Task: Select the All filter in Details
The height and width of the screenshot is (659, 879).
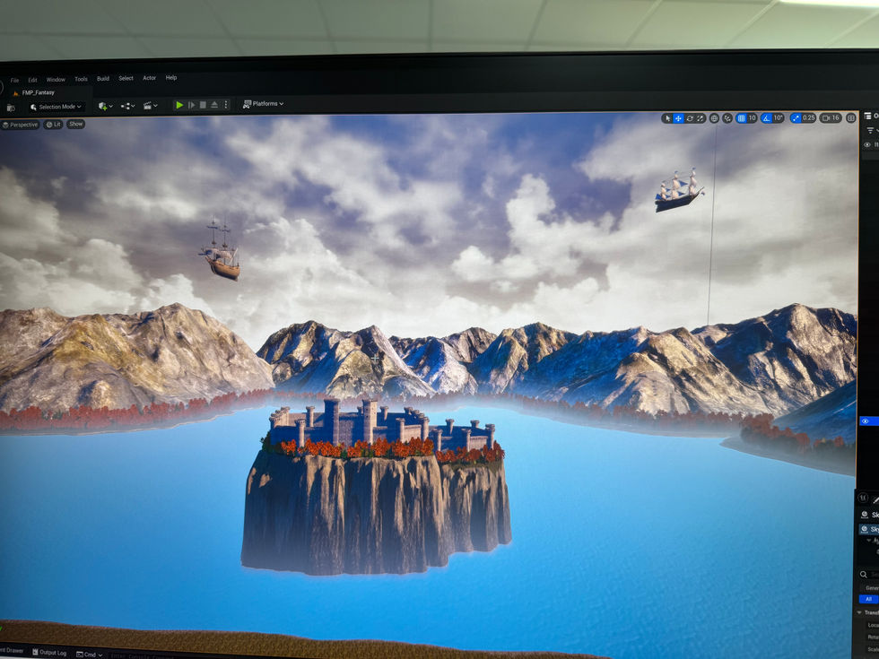Action: 869,599
